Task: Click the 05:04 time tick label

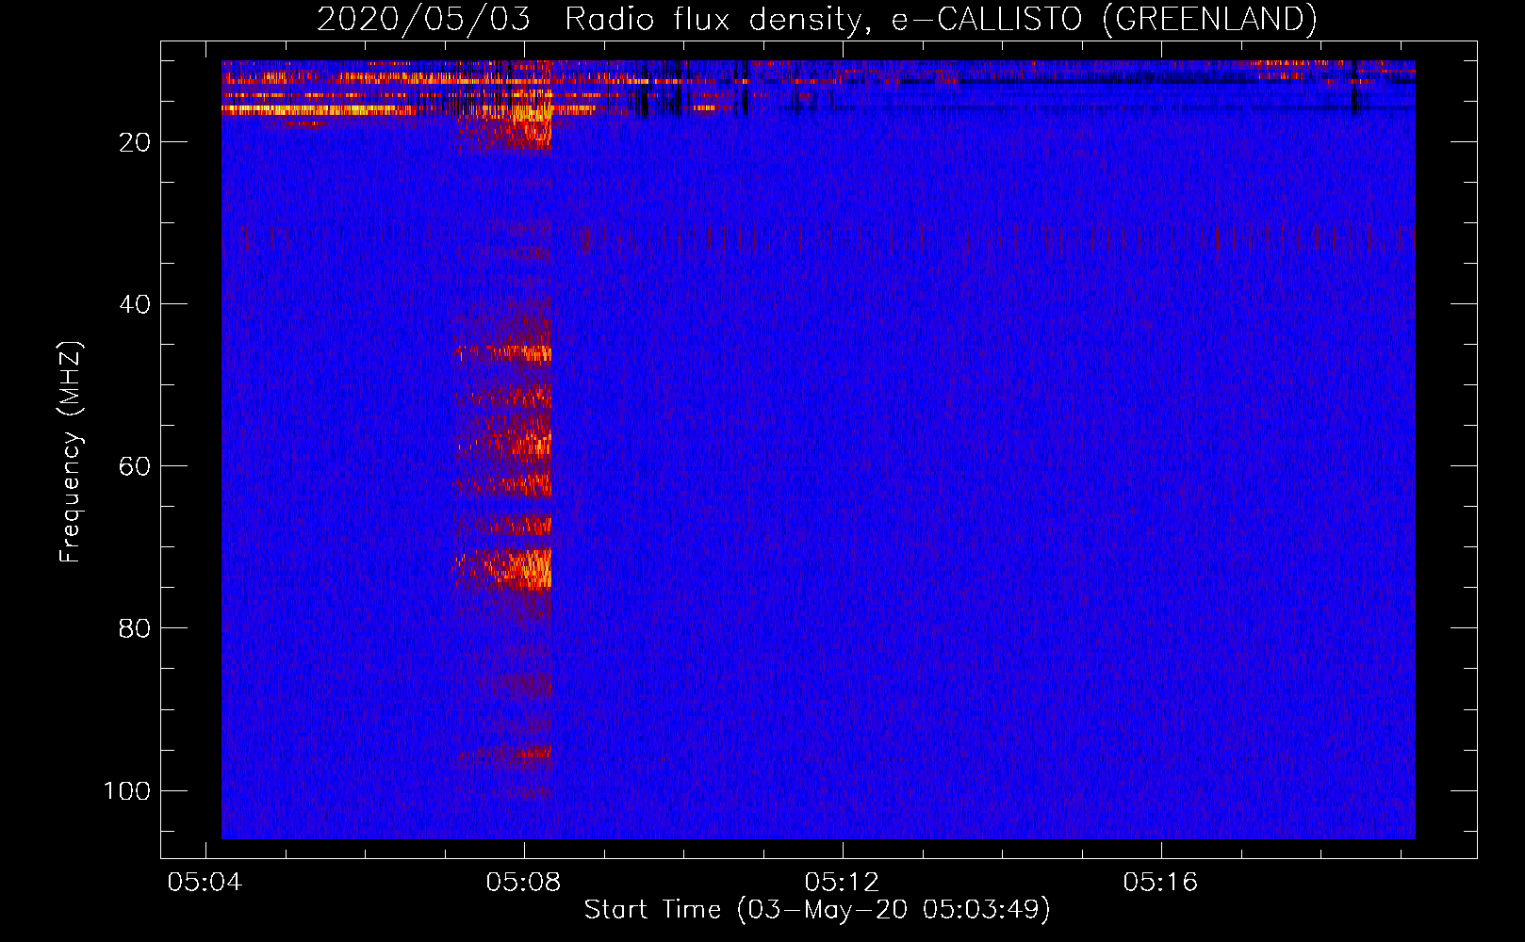Action: pos(205,883)
